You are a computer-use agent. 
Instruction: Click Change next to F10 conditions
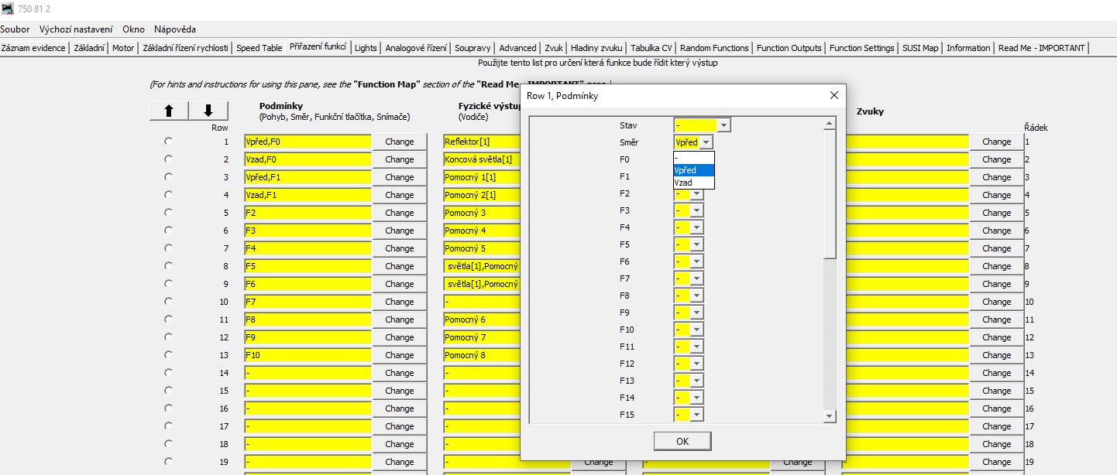point(400,355)
